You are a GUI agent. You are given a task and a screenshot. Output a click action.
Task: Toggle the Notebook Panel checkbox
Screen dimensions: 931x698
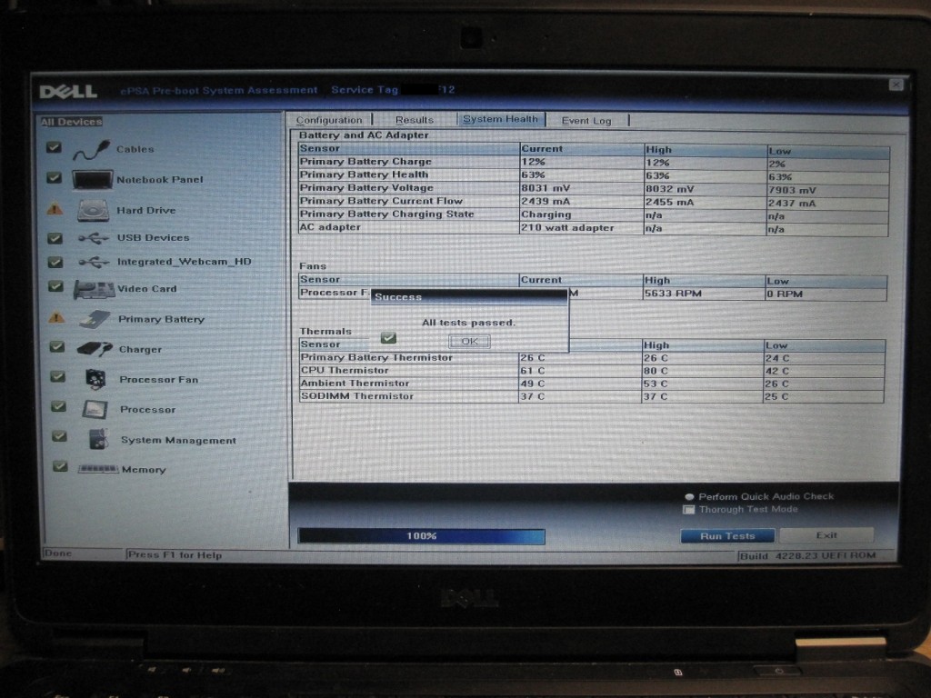tap(54, 177)
